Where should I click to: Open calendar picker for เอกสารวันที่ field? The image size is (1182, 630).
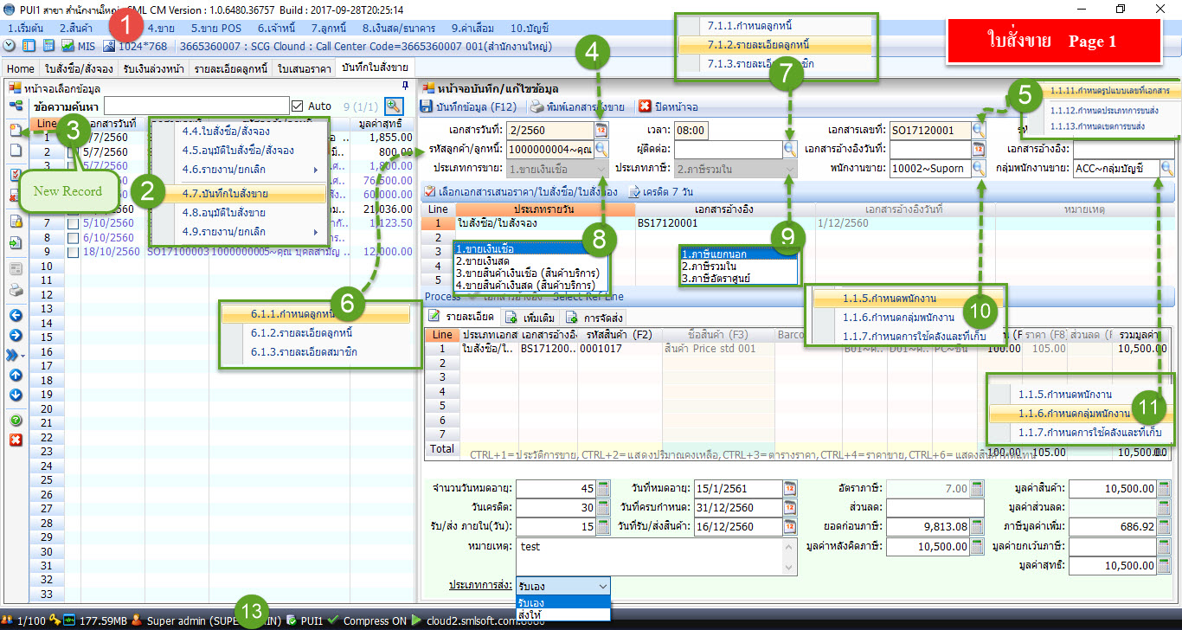(x=601, y=131)
